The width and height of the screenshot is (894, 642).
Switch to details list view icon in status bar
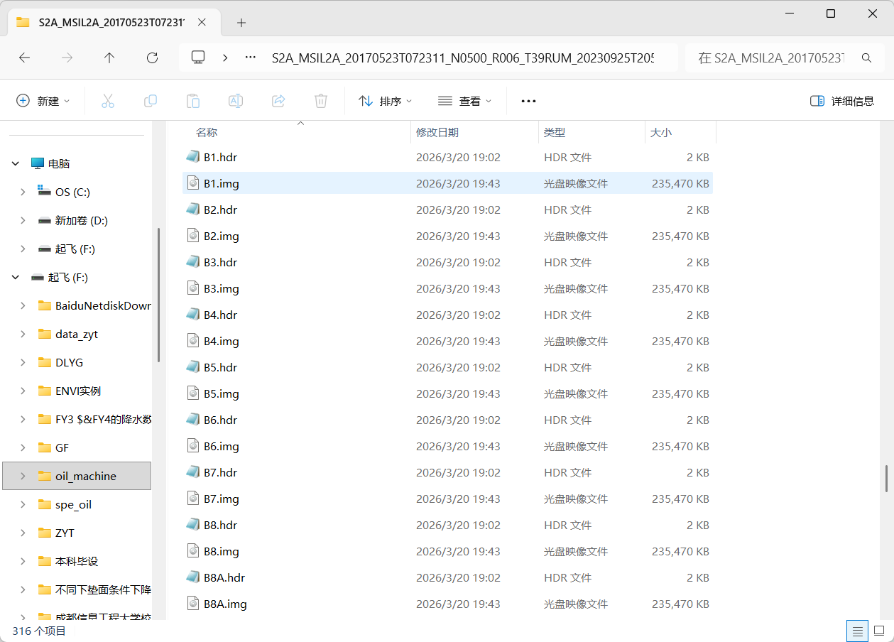pos(858,631)
